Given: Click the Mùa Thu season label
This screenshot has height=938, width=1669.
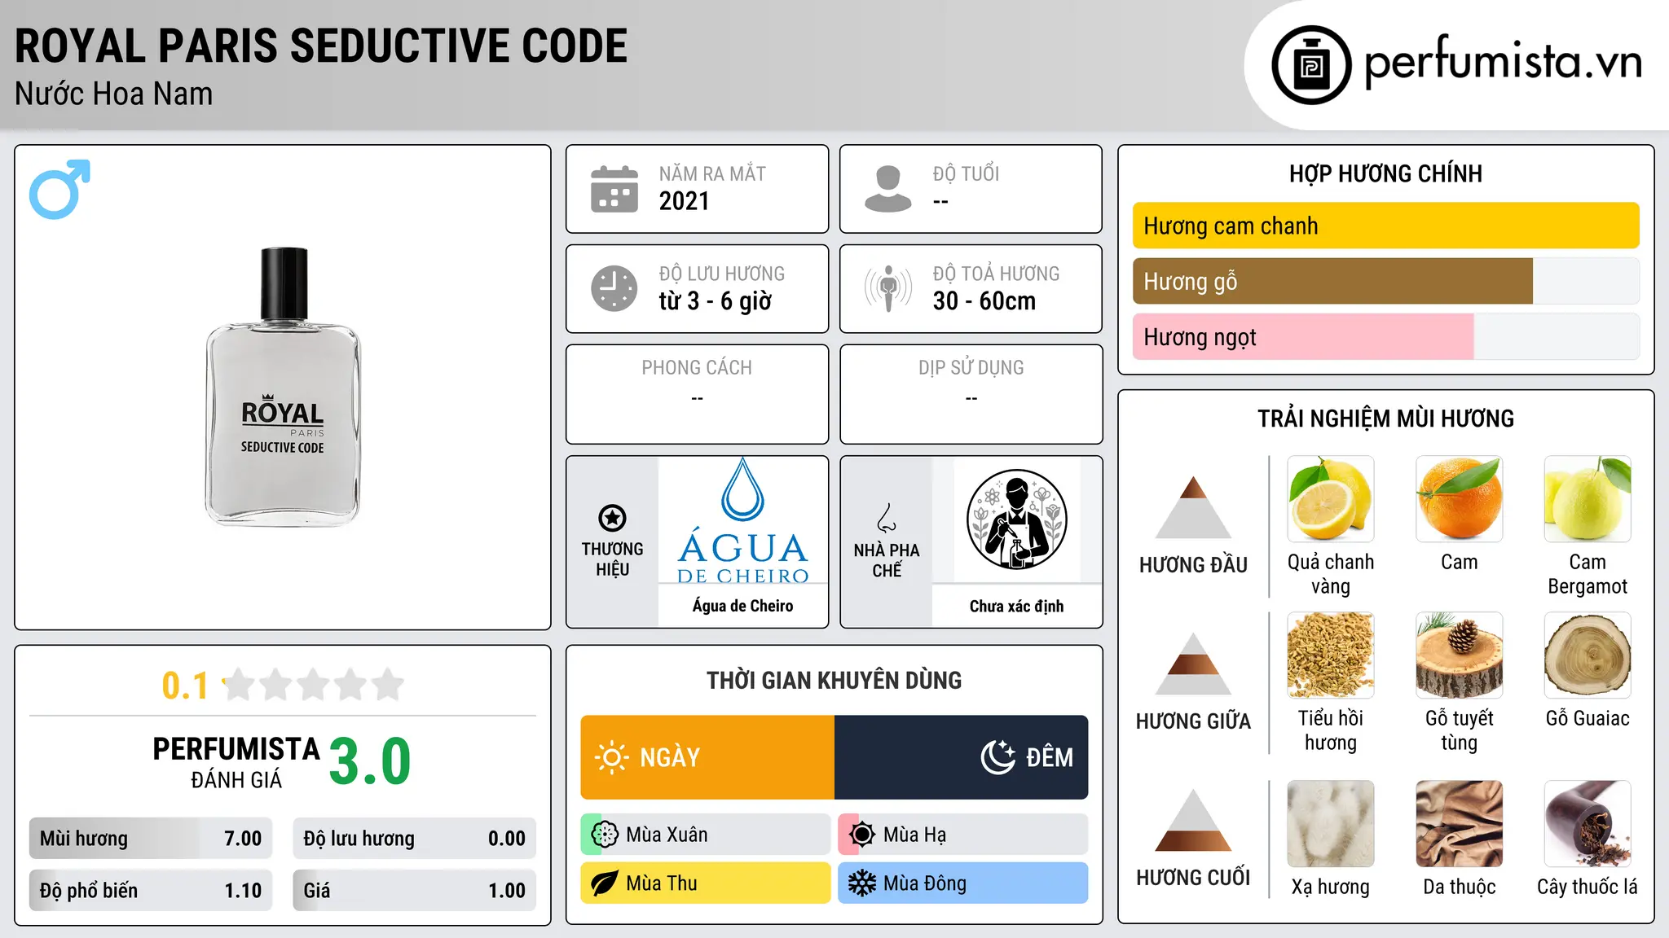Looking at the screenshot, I should pyautogui.click(x=662, y=883).
